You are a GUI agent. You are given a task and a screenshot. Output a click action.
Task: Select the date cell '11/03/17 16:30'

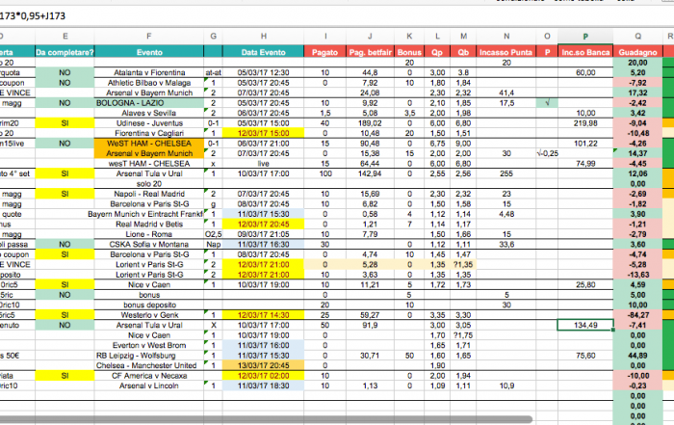(x=263, y=245)
